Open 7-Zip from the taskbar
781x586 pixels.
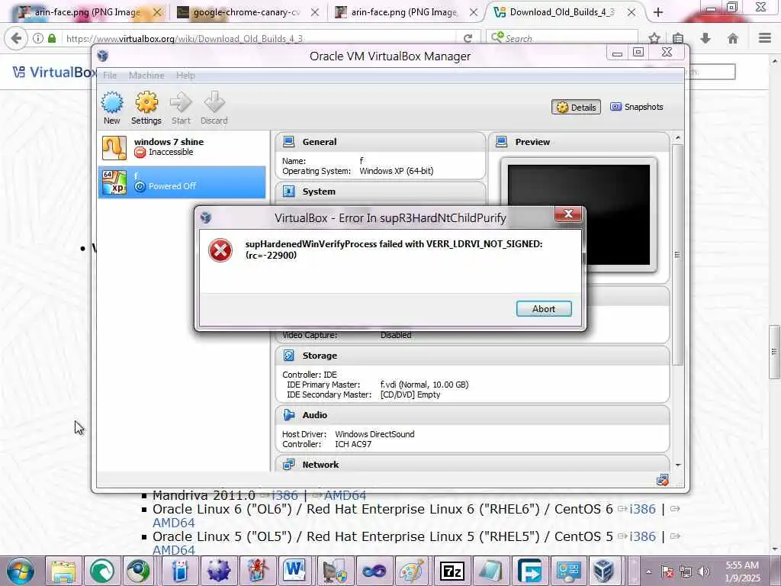click(x=452, y=571)
